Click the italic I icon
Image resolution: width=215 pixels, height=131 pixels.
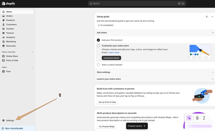click(x=204, y=118)
